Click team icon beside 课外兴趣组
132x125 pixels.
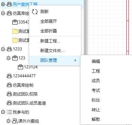15,121
